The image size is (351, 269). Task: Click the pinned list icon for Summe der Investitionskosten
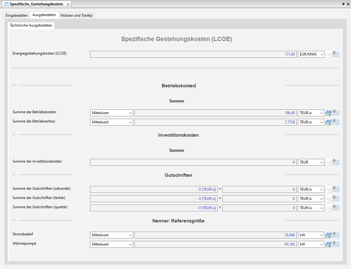(x=336, y=162)
